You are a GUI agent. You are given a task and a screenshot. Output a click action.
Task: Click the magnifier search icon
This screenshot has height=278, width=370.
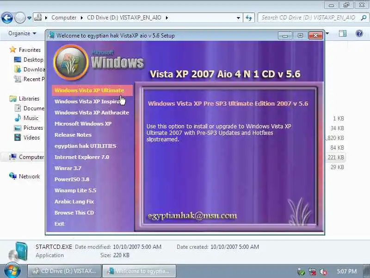point(364,18)
